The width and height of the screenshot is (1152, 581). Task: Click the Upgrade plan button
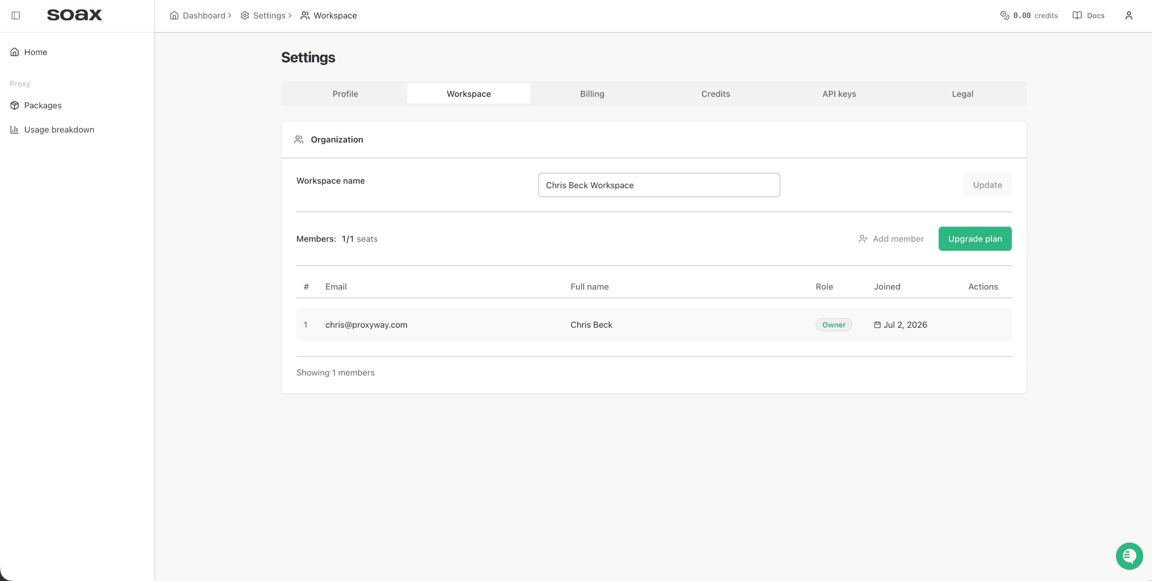coord(975,239)
